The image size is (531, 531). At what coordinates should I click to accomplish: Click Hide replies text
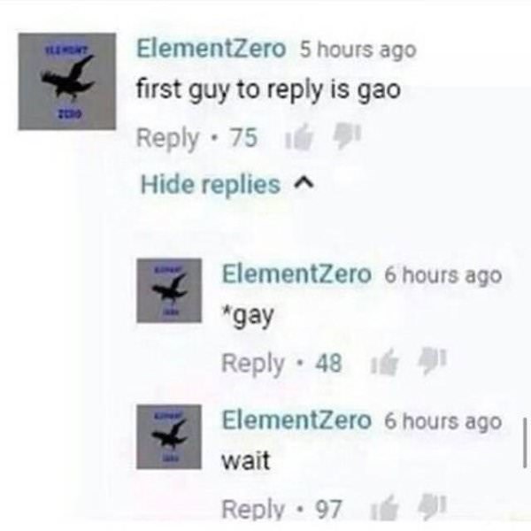coord(211,185)
